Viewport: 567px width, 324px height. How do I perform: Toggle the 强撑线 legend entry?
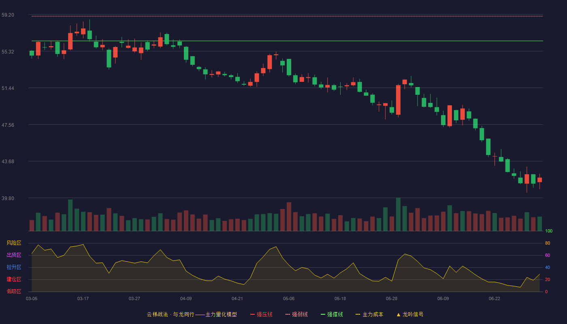332,314
